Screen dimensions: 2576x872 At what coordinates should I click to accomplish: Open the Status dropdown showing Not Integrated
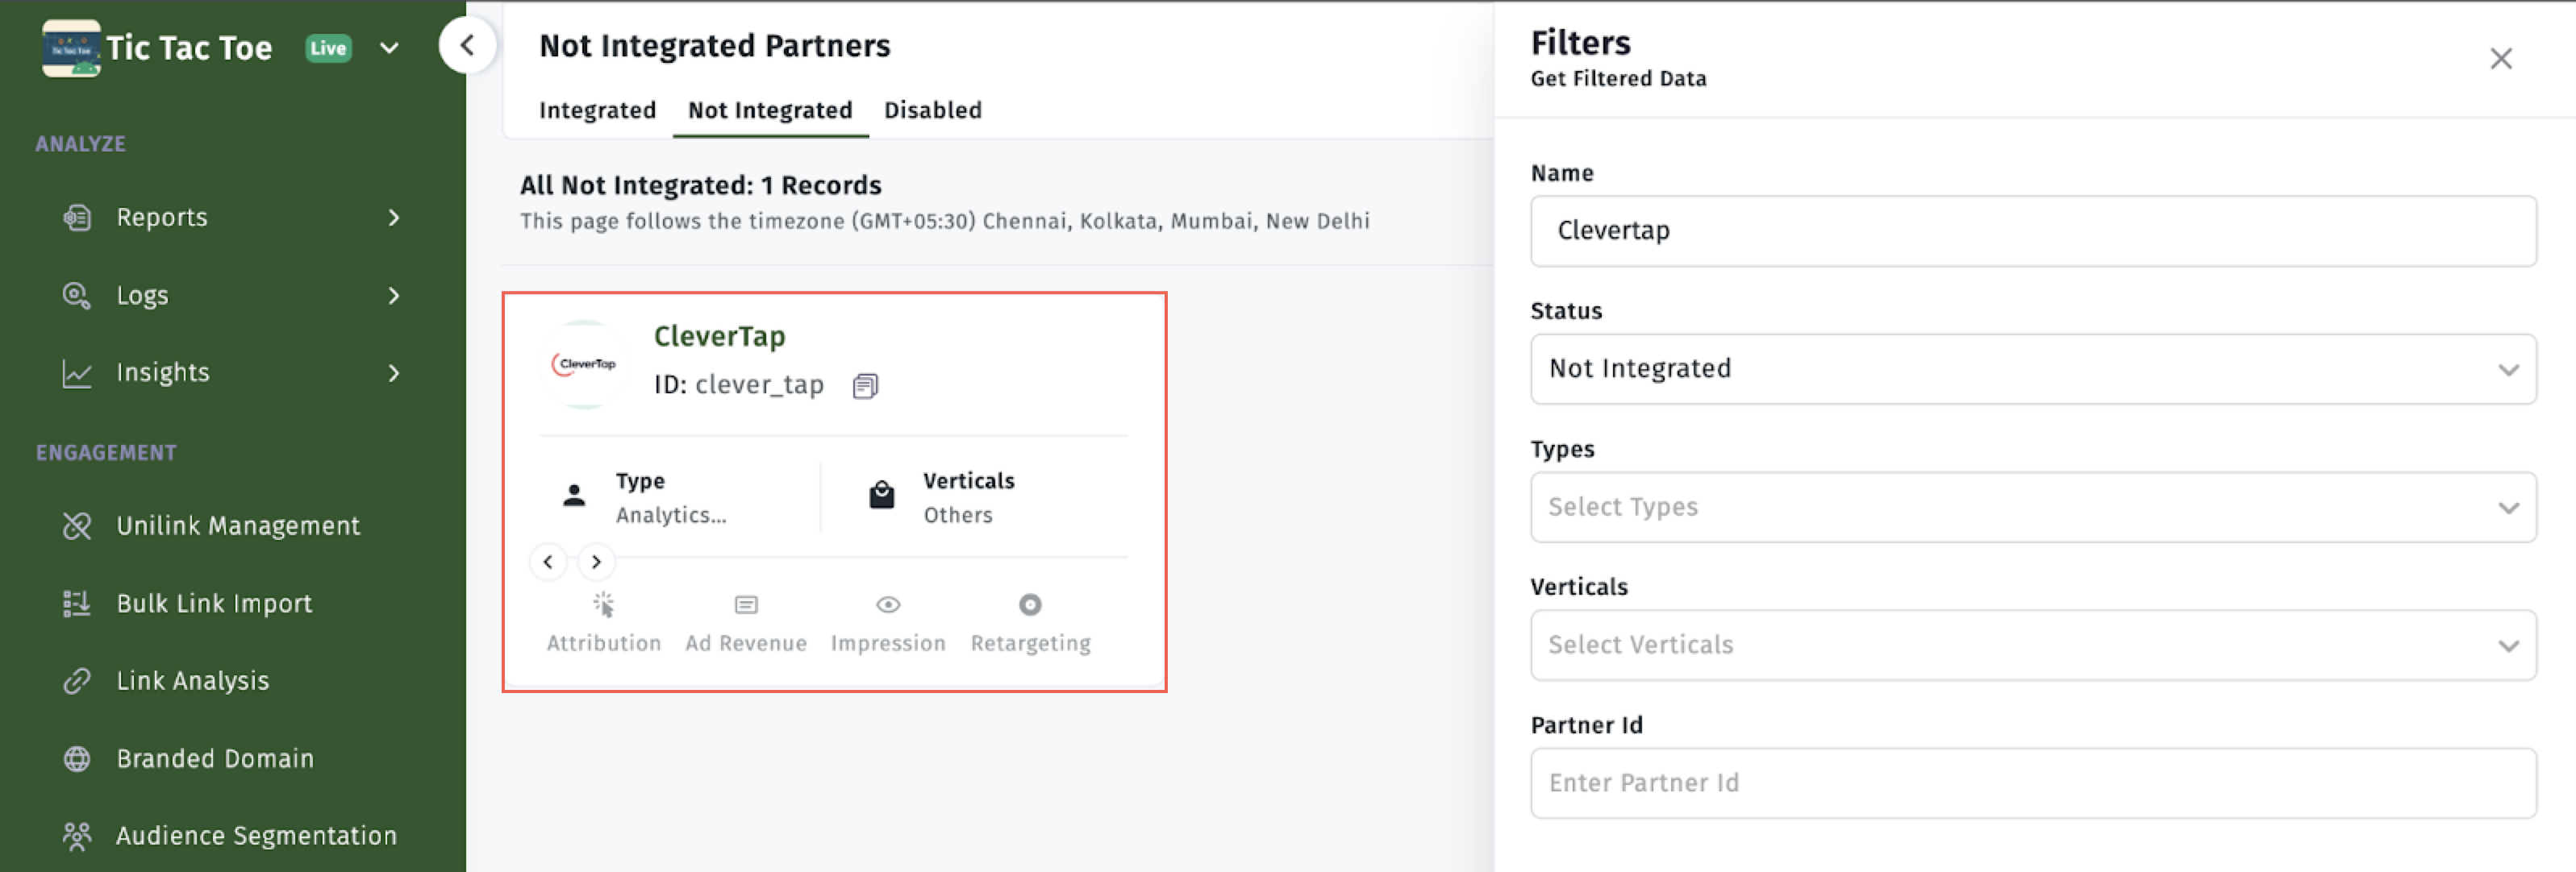click(x=2033, y=368)
